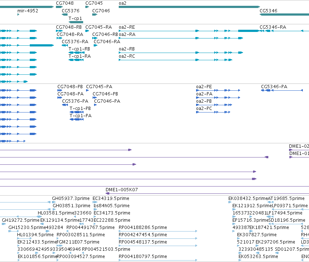The image size is (309, 262).
Task: Select transcript T-cp1-RA
Action: (x=80, y=56)
